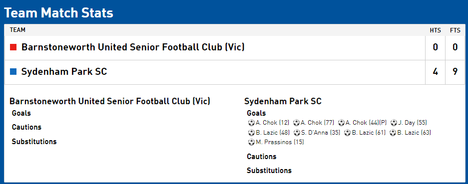The height and width of the screenshot is (184, 468).
Task: Click the ball icon next to M. Prassinos (15)
Action: coord(251,142)
